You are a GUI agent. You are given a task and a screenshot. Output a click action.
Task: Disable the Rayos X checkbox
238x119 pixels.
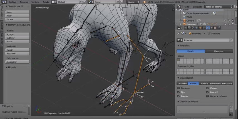[x=207, y=92]
